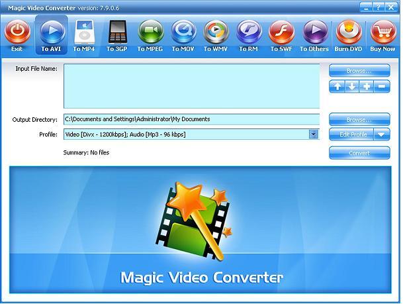Choose the To MP4 iPod icon
The width and height of the screenshot is (405, 304).
[x=84, y=32]
